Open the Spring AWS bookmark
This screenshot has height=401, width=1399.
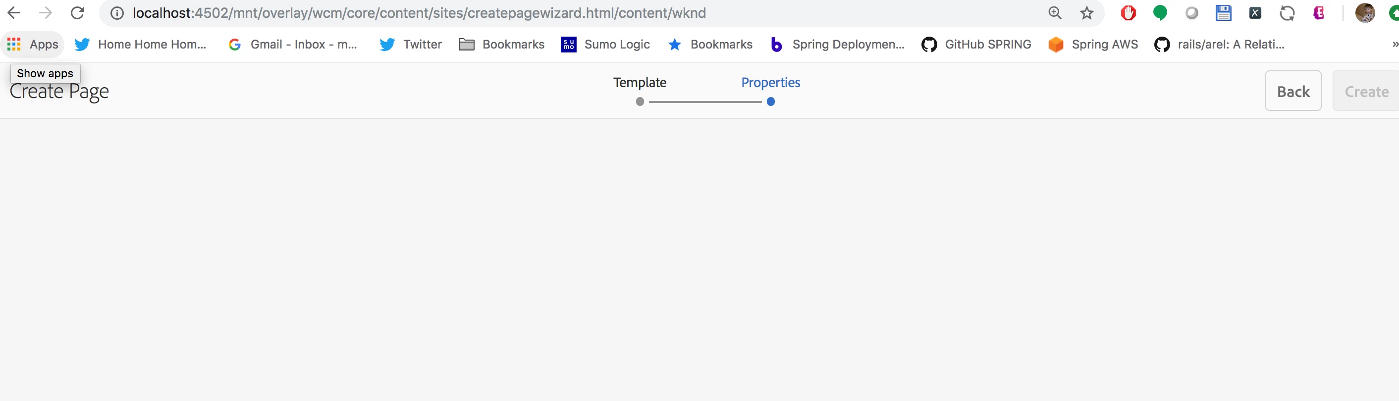[1093, 45]
